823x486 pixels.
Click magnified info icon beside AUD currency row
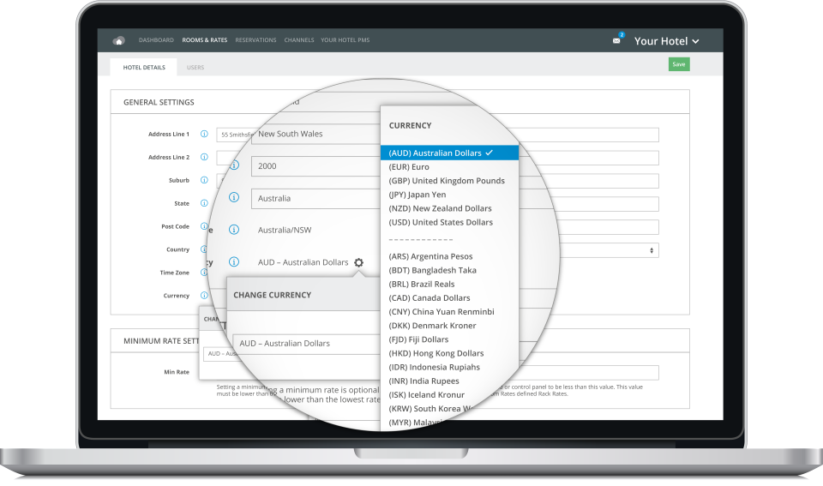234,261
